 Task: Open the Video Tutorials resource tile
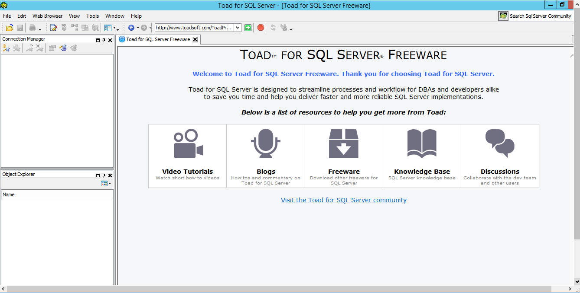[187, 156]
